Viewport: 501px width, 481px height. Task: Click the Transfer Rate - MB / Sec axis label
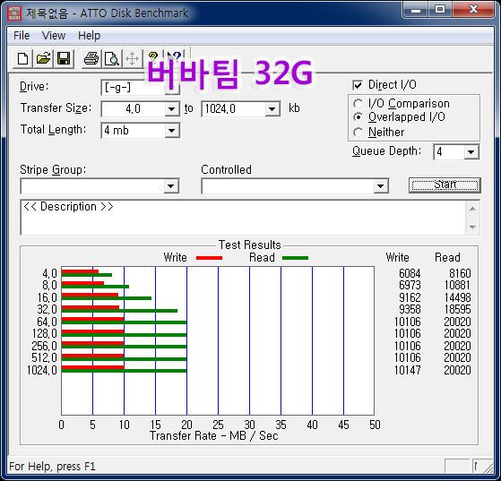(x=214, y=436)
